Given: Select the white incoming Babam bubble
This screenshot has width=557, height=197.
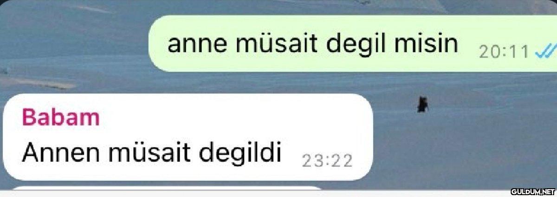Looking at the screenshot, I should (187, 137).
